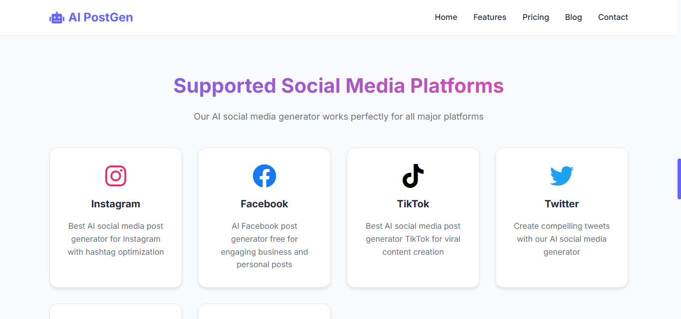681x319 pixels.
Task: Select the TikTok card title
Action: tap(413, 204)
